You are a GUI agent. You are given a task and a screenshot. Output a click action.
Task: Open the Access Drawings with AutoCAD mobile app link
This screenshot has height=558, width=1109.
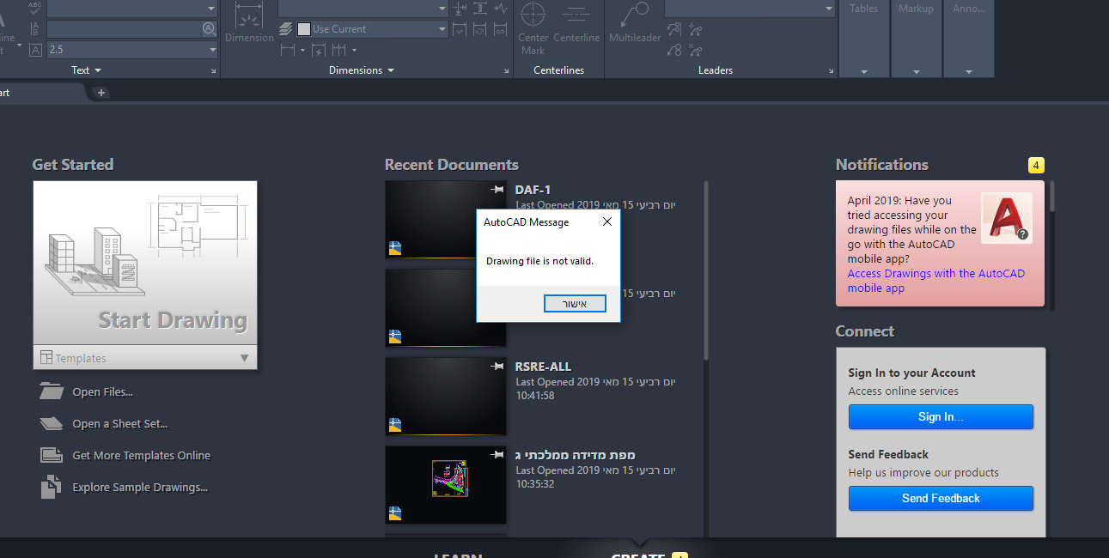click(x=935, y=281)
